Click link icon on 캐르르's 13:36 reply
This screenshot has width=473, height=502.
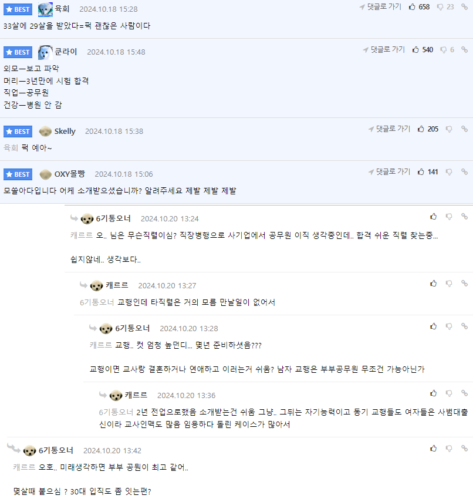[x=464, y=393]
